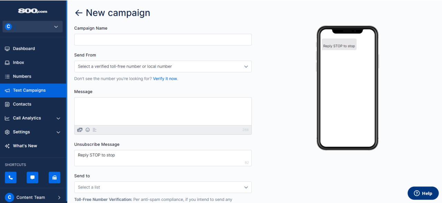Click the Verify it now link

(165, 79)
